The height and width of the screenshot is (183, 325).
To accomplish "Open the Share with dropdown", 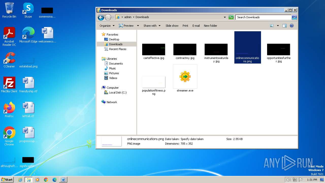I will pos(152,26).
